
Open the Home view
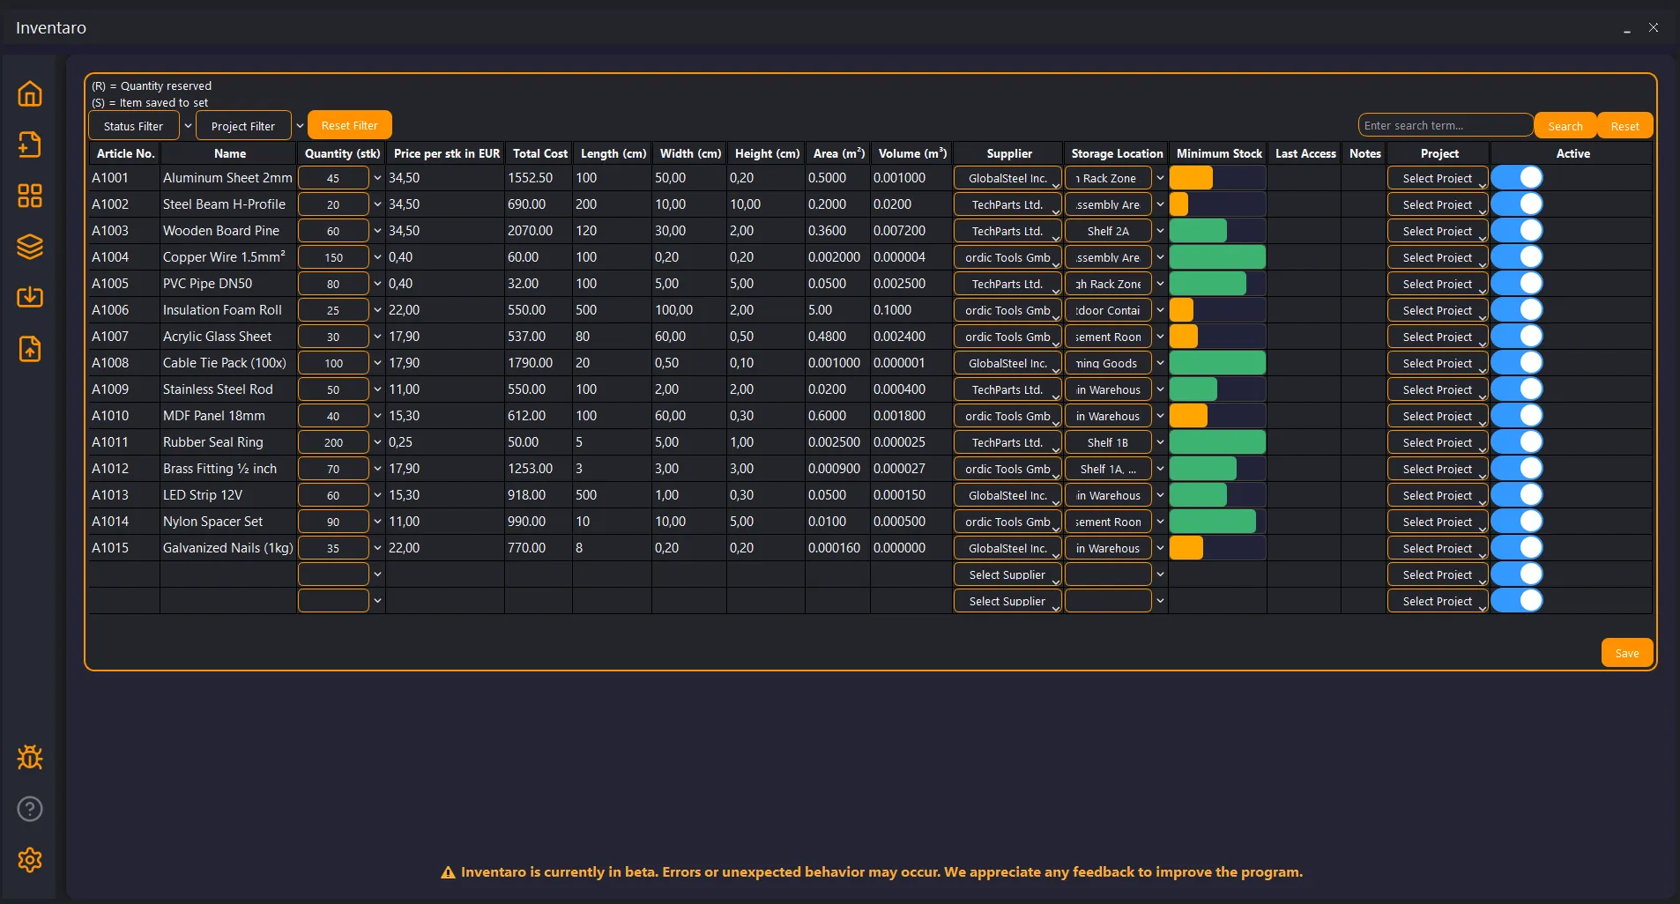pos(30,93)
